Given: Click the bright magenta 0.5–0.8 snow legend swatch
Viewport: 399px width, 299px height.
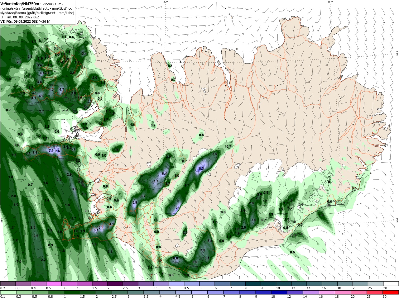Looking at the screenshot, I should click(54, 284).
